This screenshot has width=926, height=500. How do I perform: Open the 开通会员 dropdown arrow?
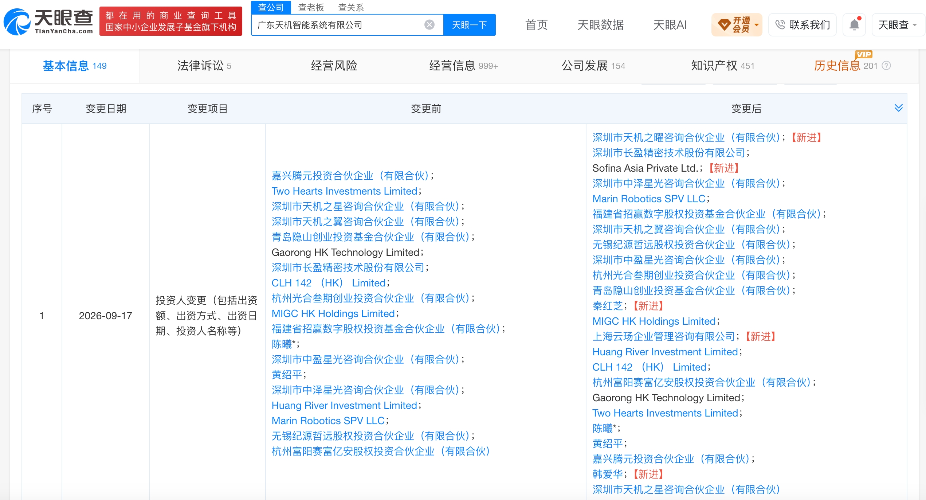(757, 25)
